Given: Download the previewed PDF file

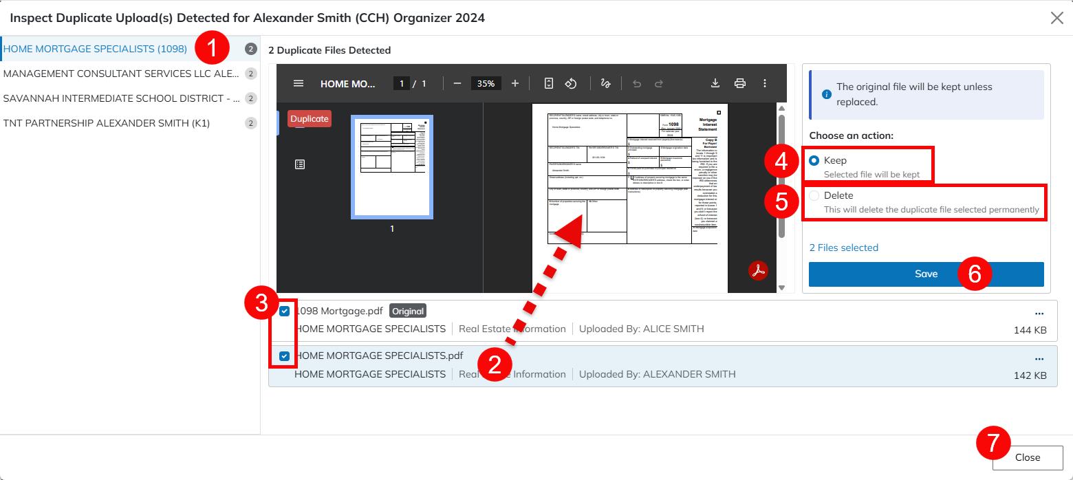Looking at the screenshot, I should (715, 83).
